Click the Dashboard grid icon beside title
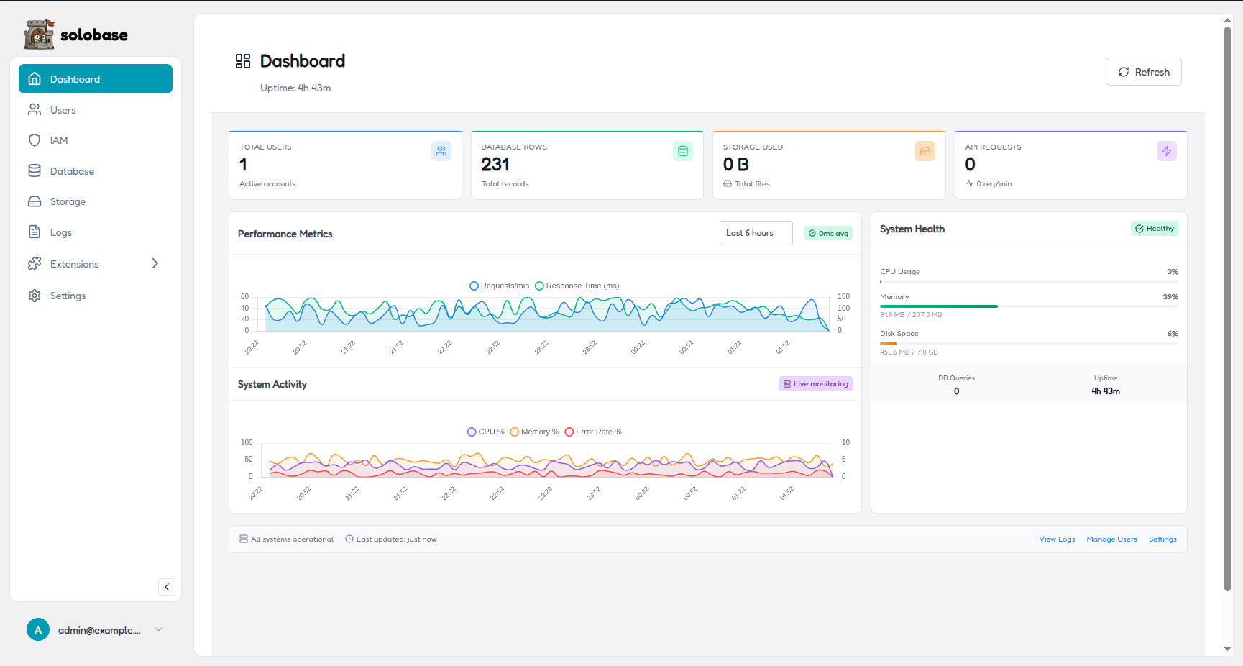The width and height of the screenshot is (1243, 666). pyautogui.click(x=243, y=61)
